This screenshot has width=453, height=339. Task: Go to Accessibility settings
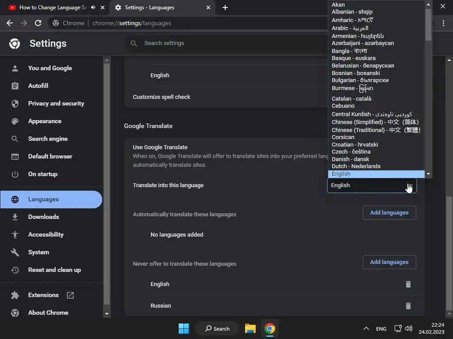pyautogui.click(x=46, y=235)
